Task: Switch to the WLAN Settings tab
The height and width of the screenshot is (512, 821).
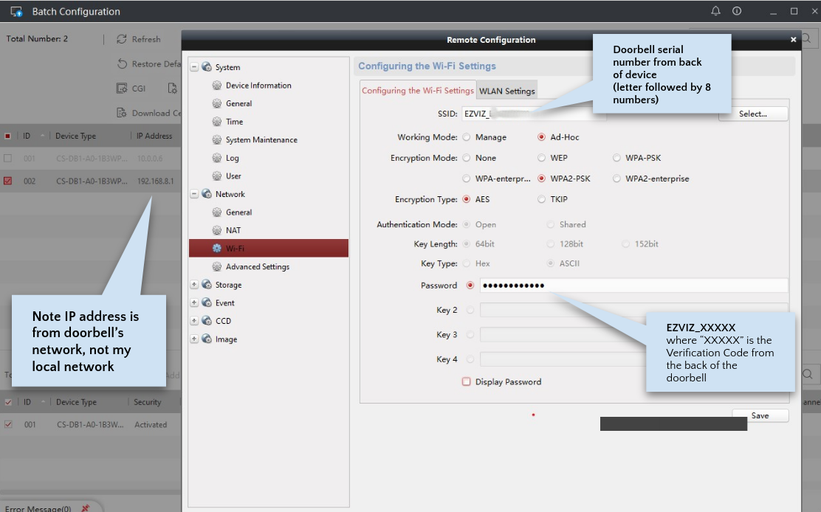Action: [506, 91]
